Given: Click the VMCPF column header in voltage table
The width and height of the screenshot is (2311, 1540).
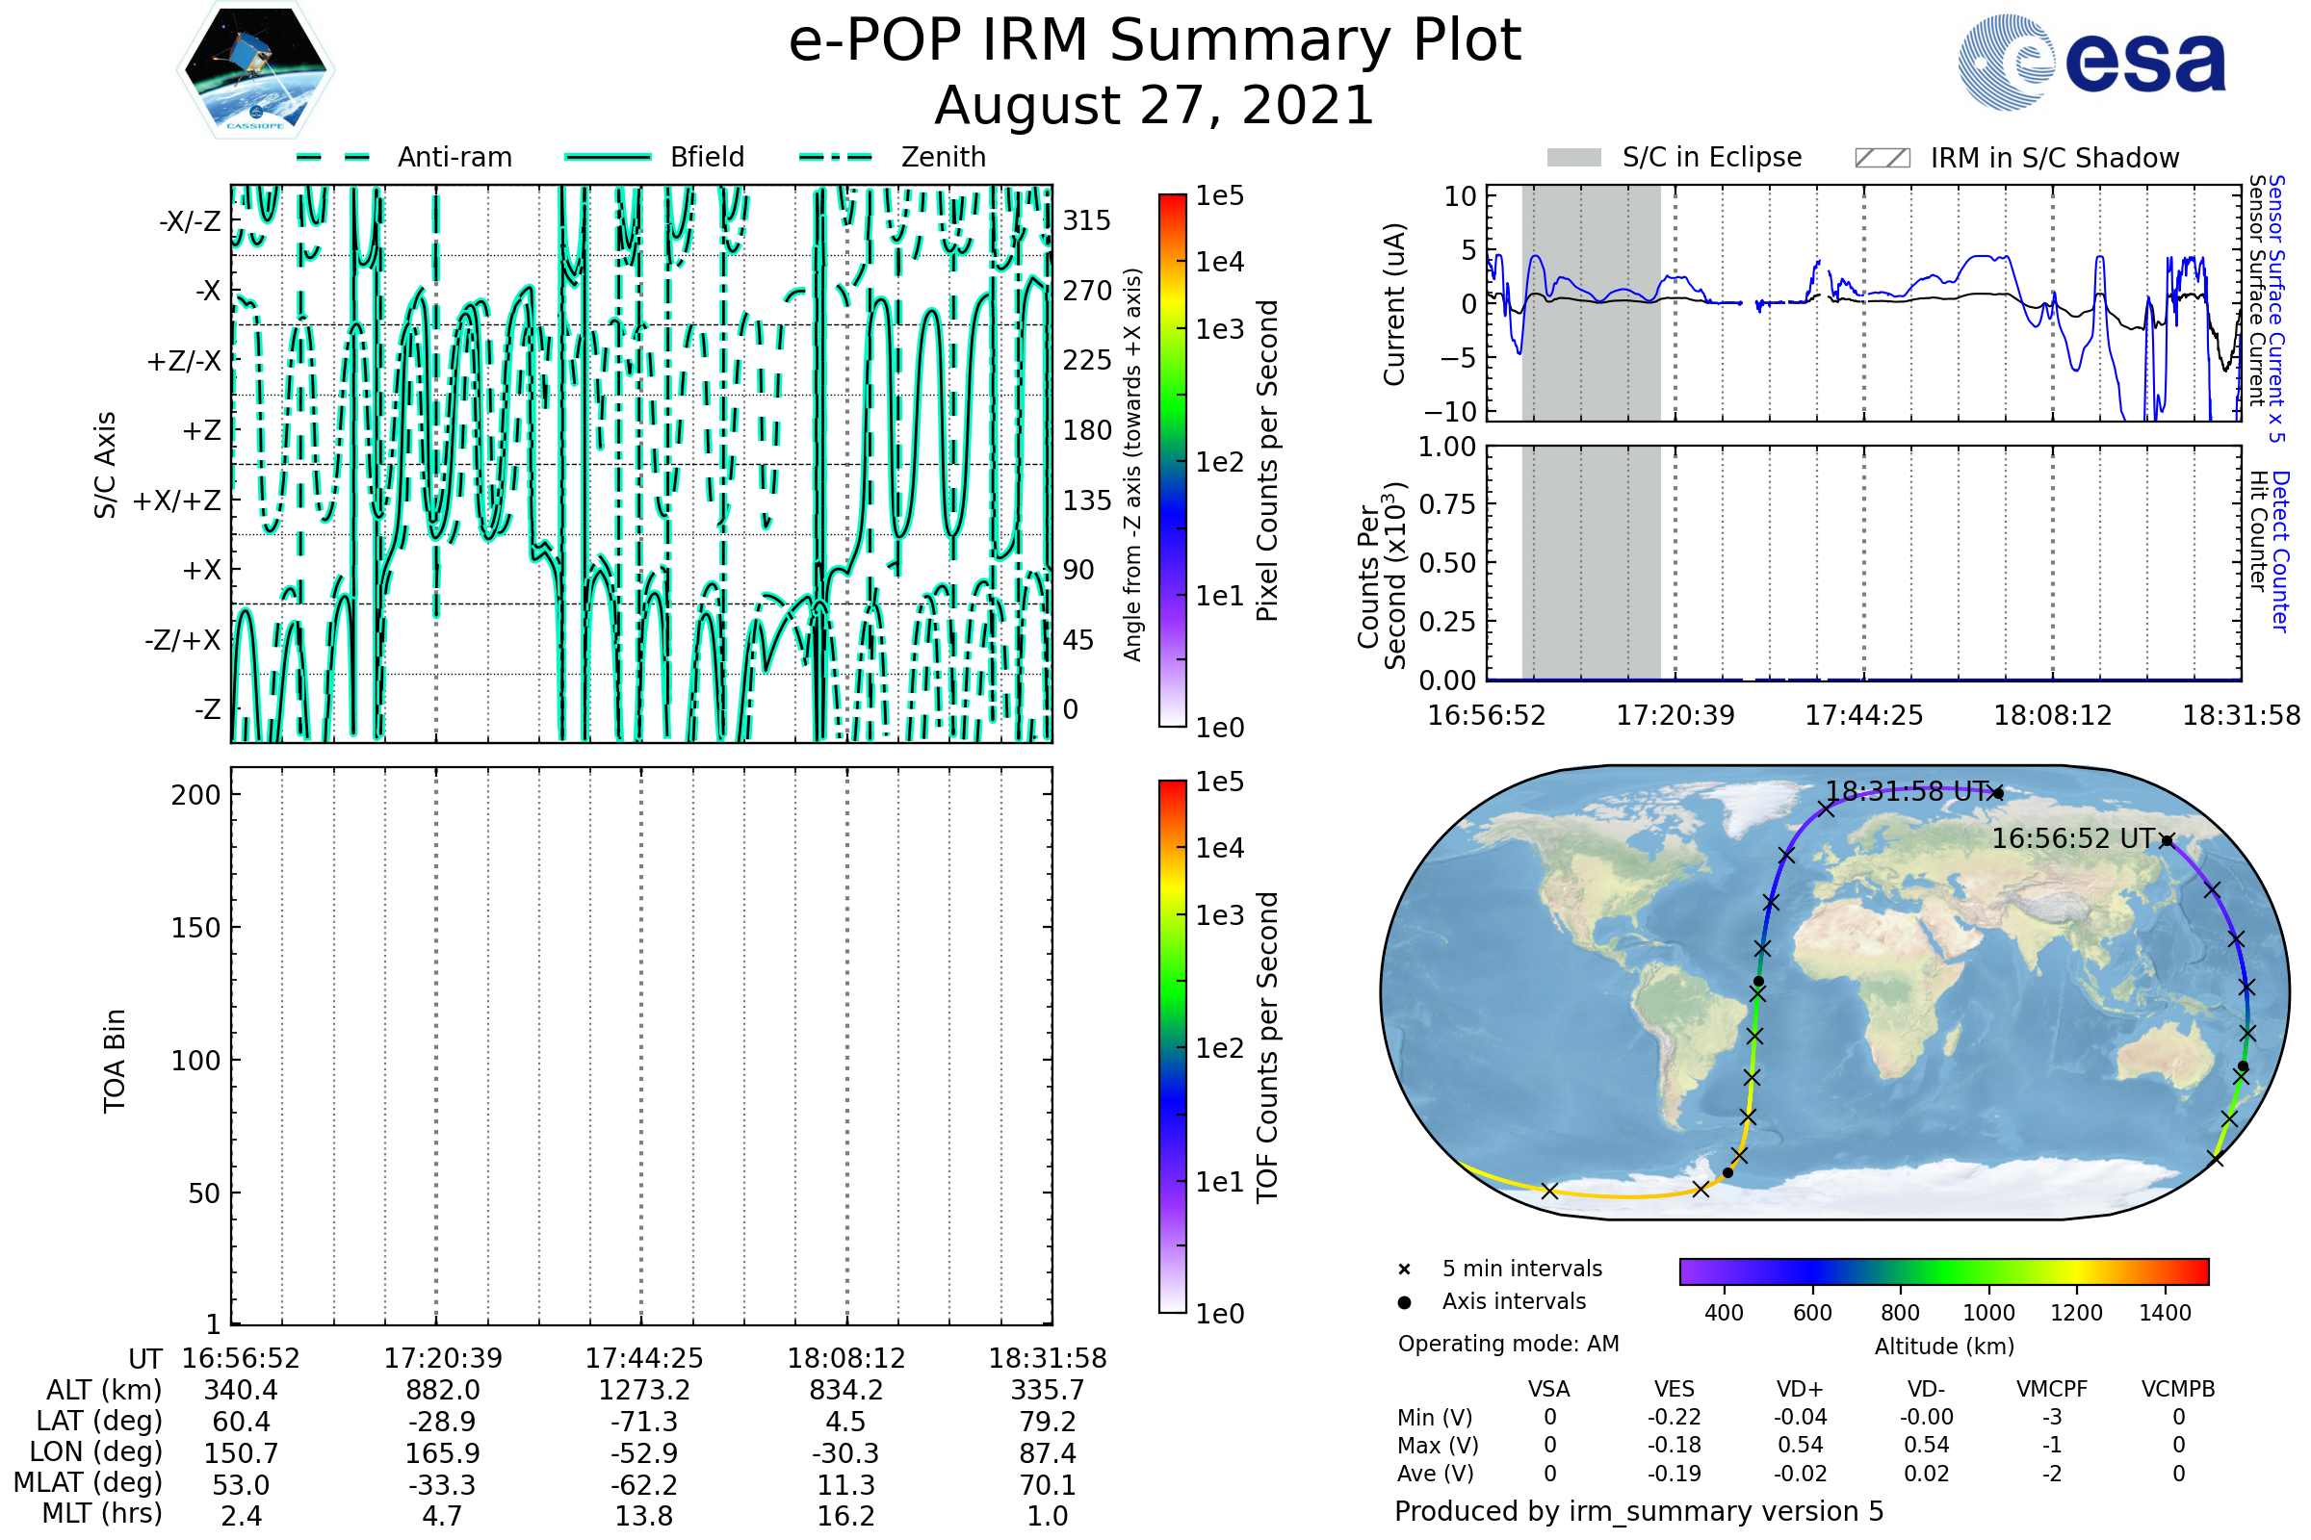Looking at the screenshot, I should coord(2052,1389).
